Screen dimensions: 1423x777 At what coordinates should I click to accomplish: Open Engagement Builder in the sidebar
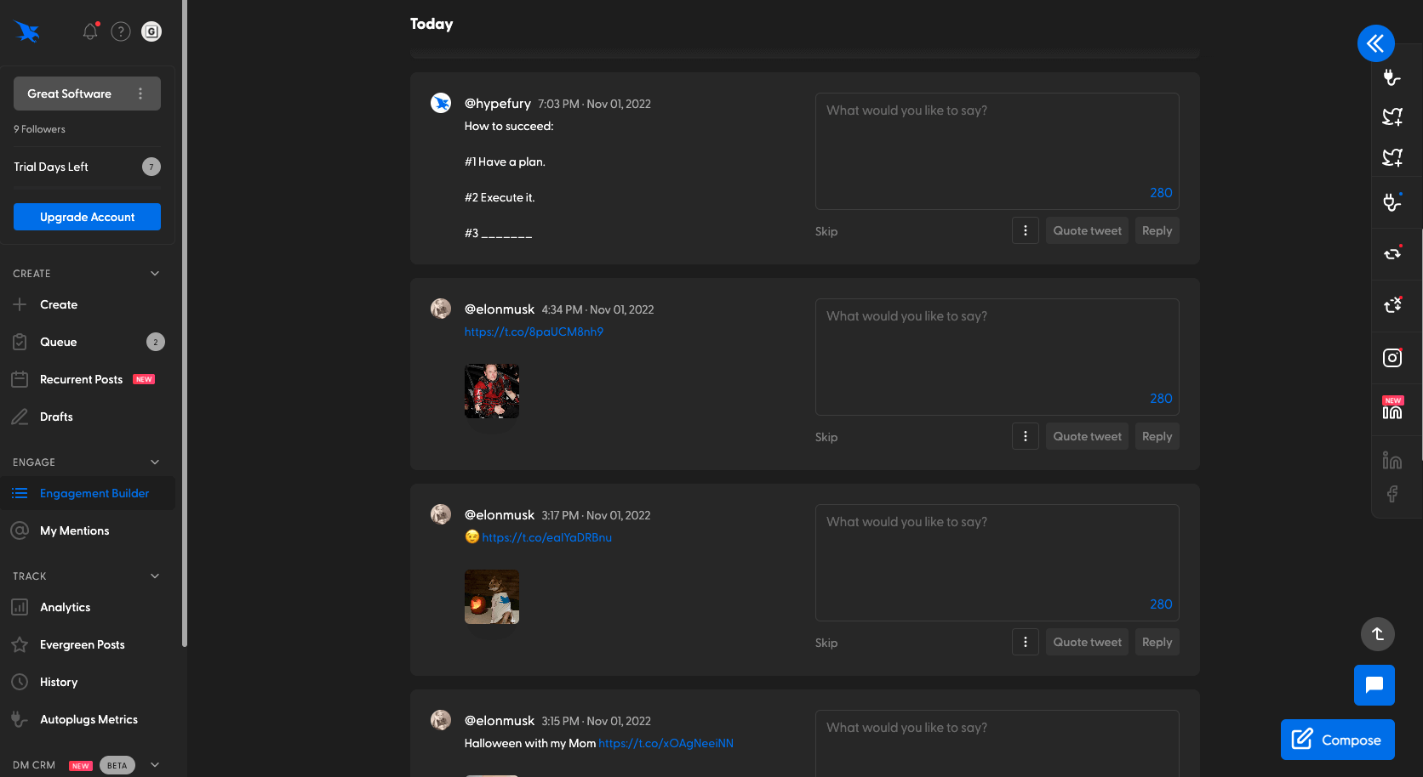click(94, 493)
